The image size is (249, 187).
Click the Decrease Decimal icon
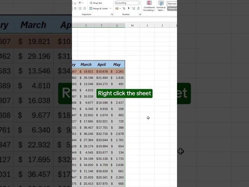(x=138, y=9)
